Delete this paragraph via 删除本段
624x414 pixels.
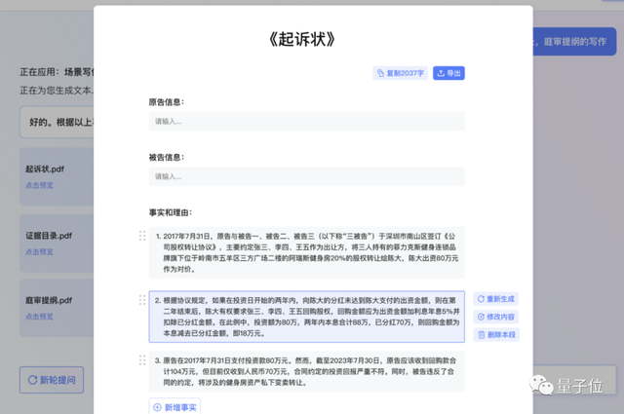pos(497,335)
